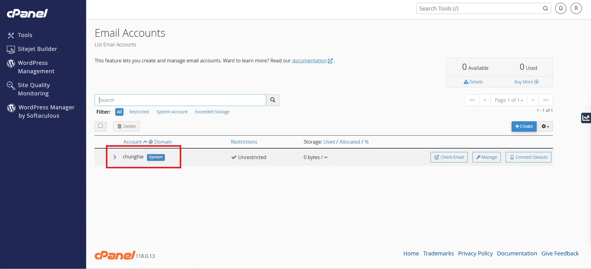
Task: Expand the chunghie account row
Action: point(115,157)
